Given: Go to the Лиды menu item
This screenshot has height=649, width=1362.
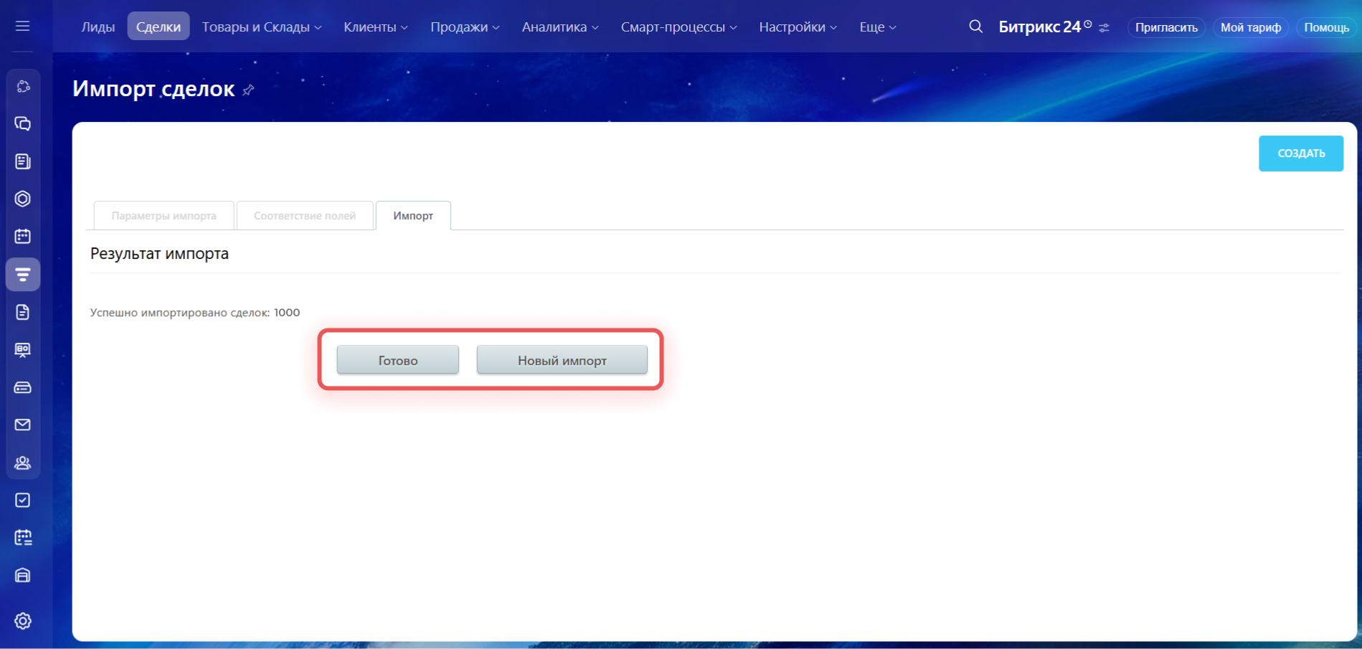Looking at the screenshot, I should 98,27.
